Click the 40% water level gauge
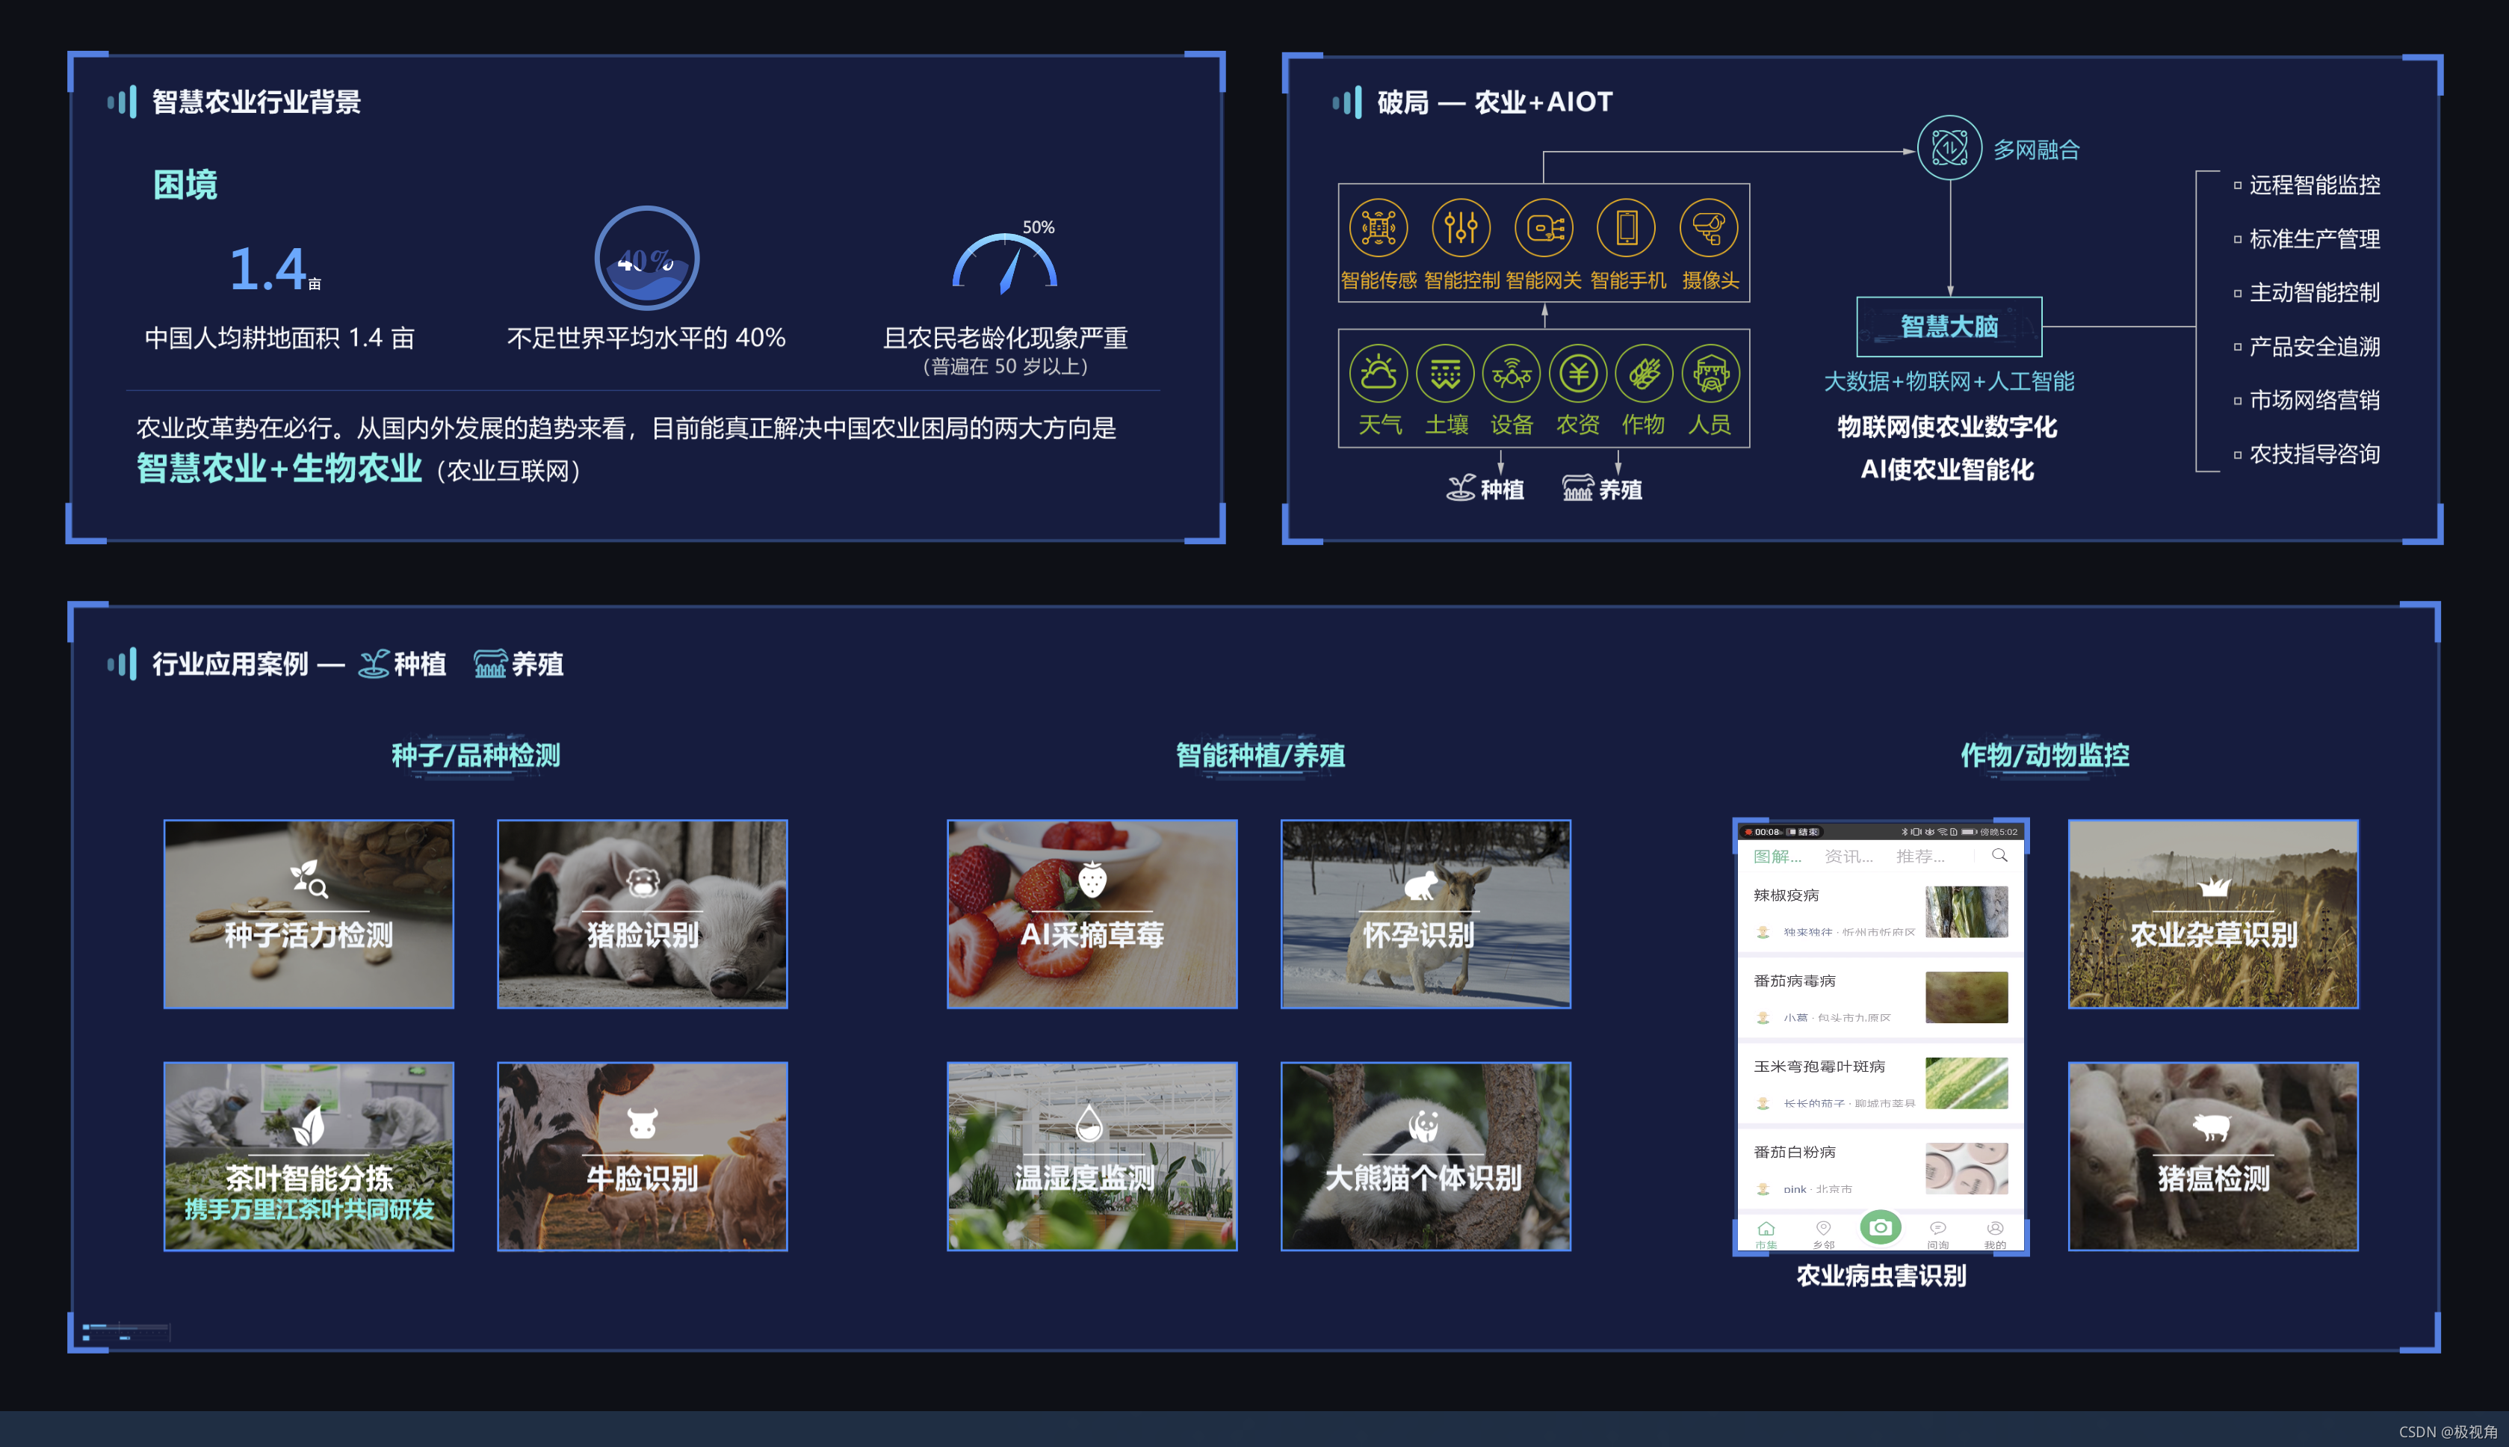The height and width of the screenshot is (1447, 2509). click(x=646, y=259)
